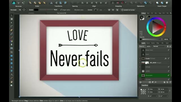Open the blend mode Normal dropdown

tap(159, 46)
